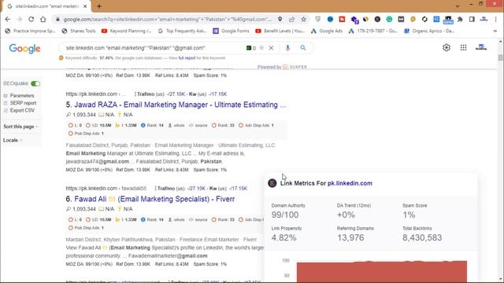Image resolution: width=504 pixels, height=283 pixels.
Task: Open Google apps grid
Action: (x=463, y=47)
